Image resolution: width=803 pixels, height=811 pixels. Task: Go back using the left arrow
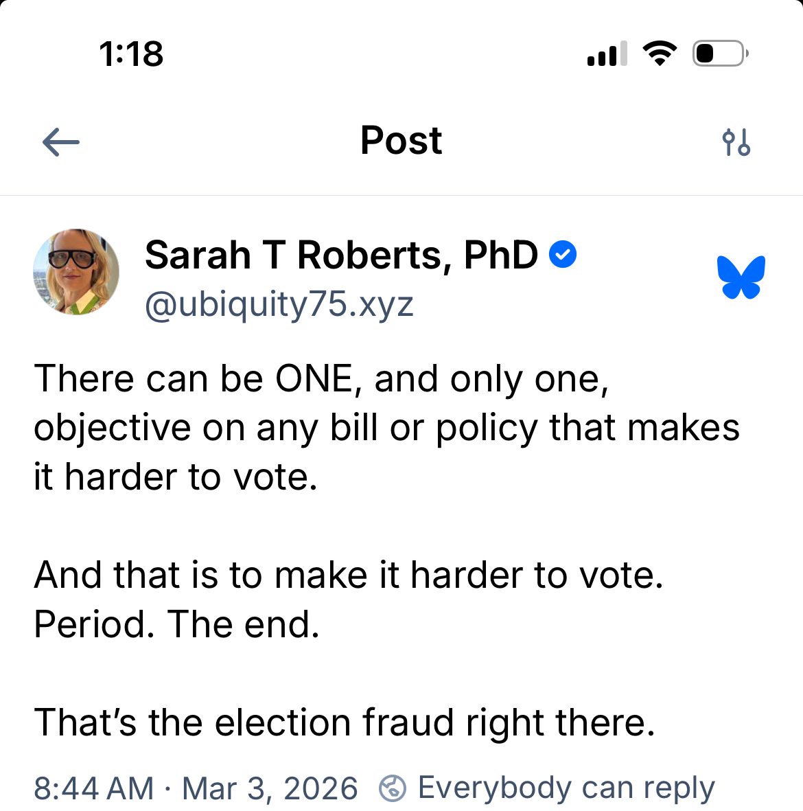click(61, 143)
